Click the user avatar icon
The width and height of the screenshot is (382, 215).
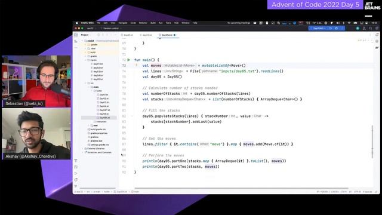pos(358,28)
